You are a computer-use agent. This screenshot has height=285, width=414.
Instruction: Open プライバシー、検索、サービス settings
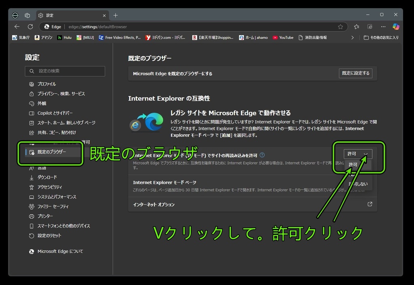(x=57, y=94)
